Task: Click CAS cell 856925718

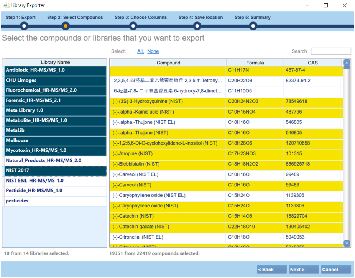Action: [313, 164]
